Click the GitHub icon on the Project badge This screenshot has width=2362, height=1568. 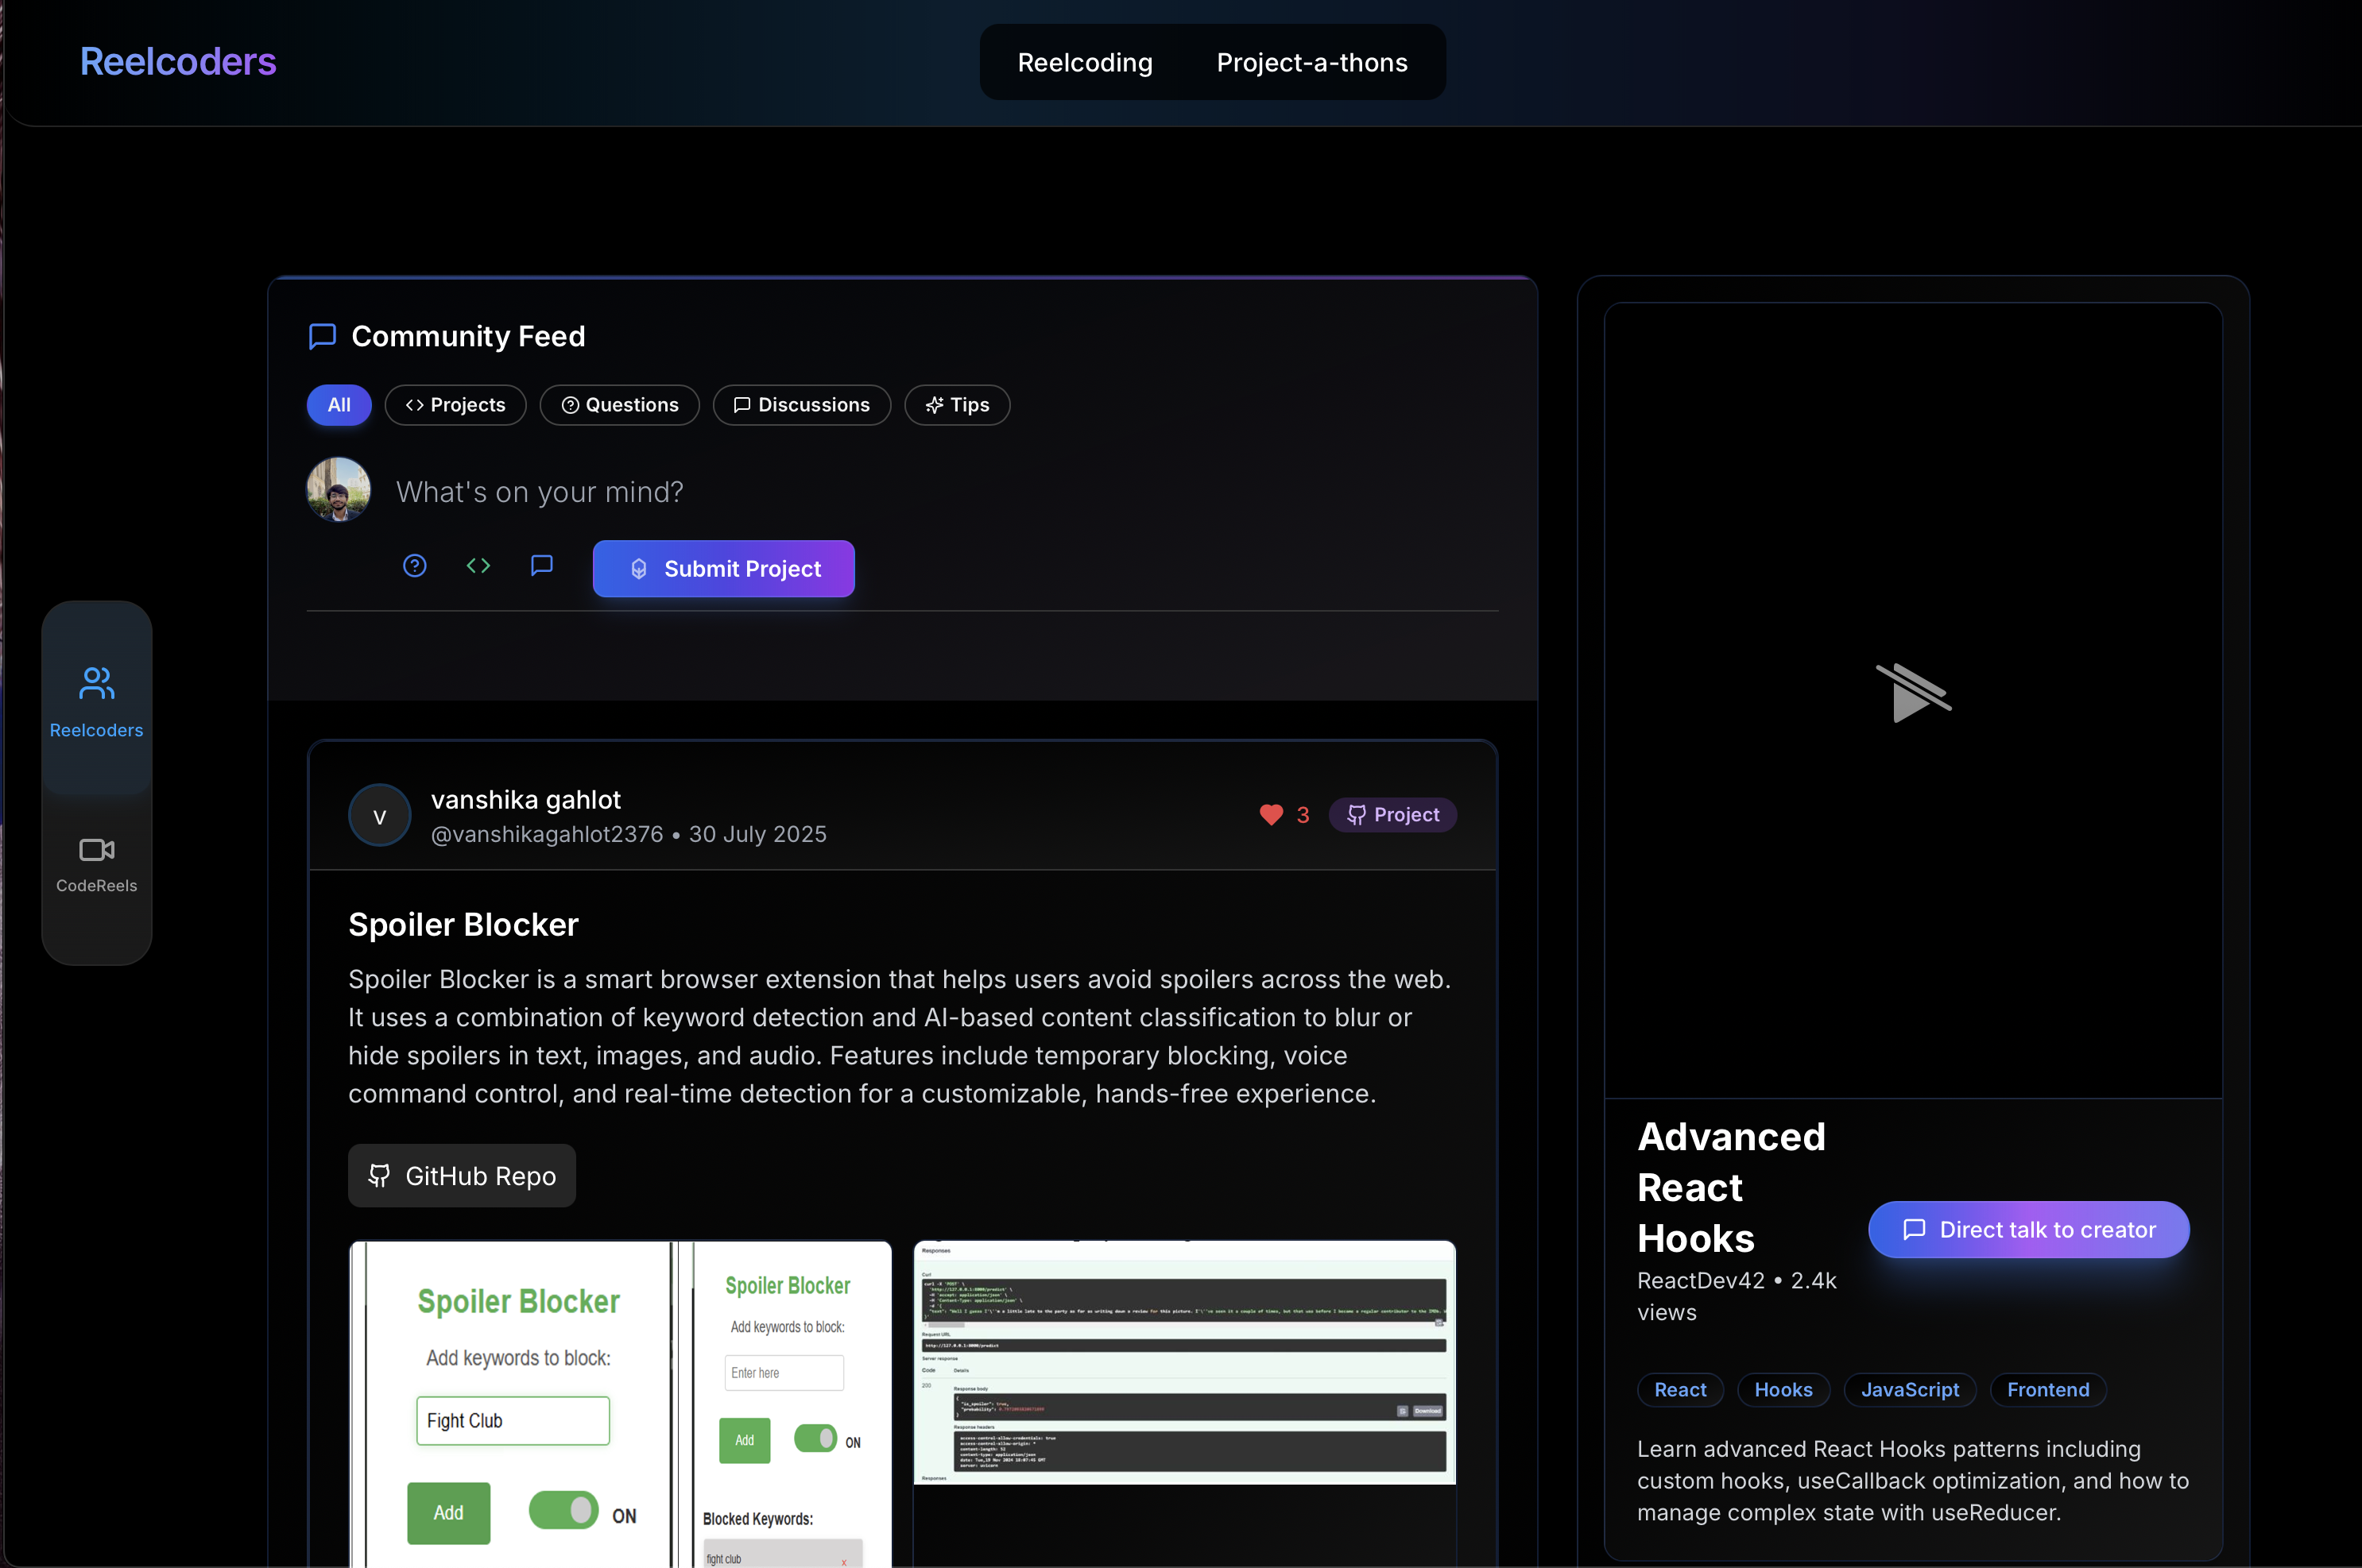pyautogui.click(x=1357, y=815)
